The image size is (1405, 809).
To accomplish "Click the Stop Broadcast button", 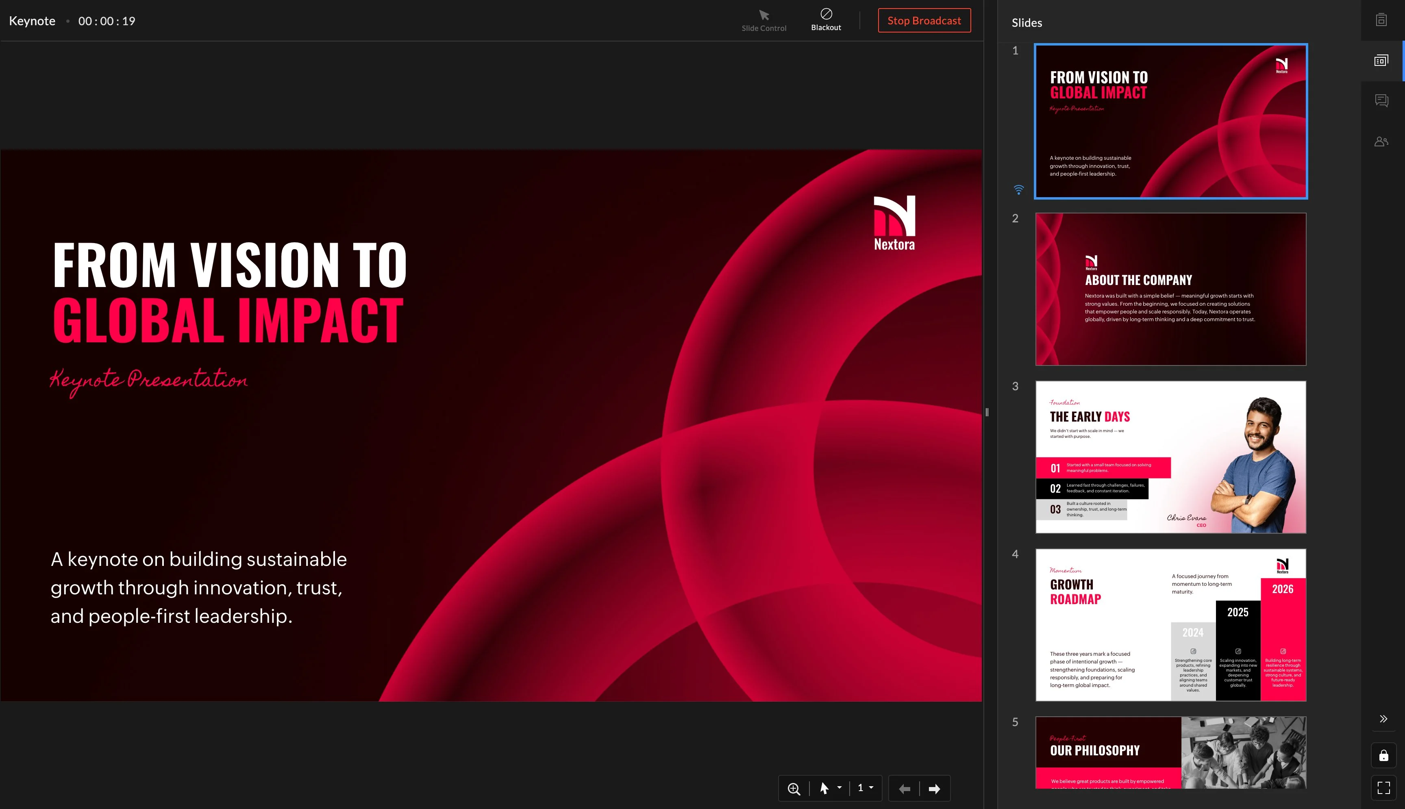I will click(x=924, y=21).
